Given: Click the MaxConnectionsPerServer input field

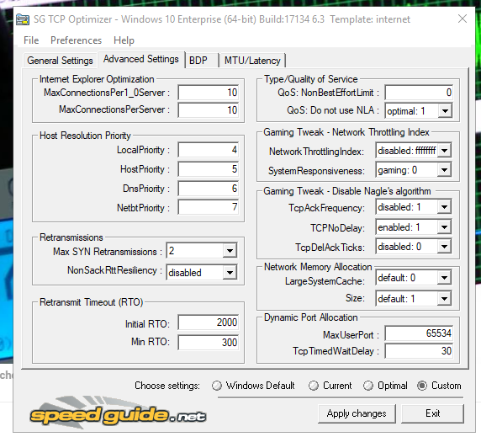Looking at the screenshot, I should pos(209,110).
